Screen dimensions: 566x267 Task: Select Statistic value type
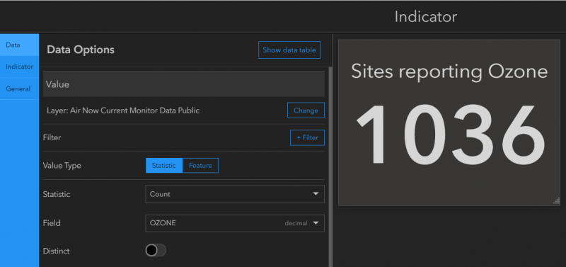[164, 166]
